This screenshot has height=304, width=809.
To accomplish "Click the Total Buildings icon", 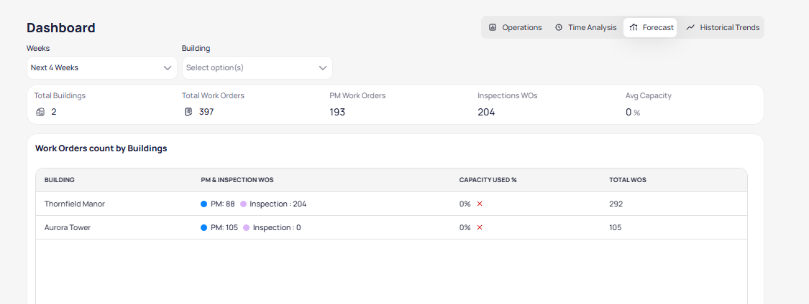I will pos(40,112).
